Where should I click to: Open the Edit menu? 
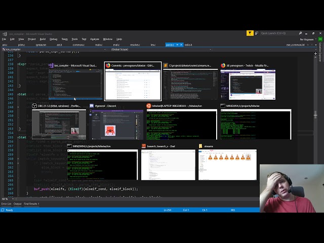coord(12,39)
